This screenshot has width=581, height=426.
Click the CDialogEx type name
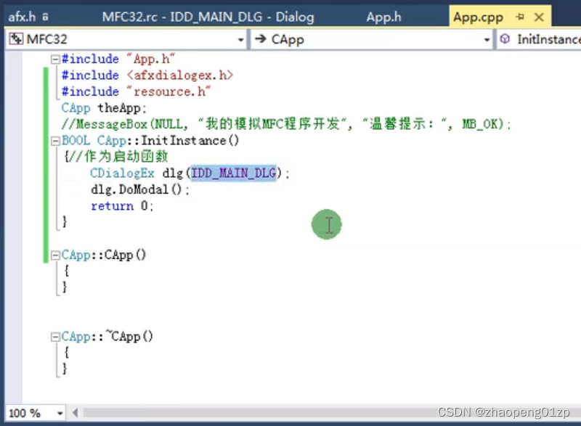122,173
